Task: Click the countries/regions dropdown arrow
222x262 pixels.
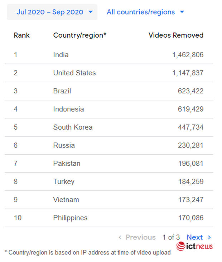Action: [182, 12]
